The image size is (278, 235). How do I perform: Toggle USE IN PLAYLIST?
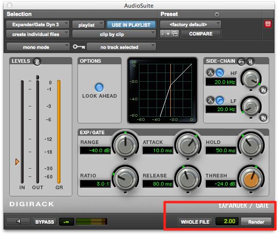[x=131, y=25]
